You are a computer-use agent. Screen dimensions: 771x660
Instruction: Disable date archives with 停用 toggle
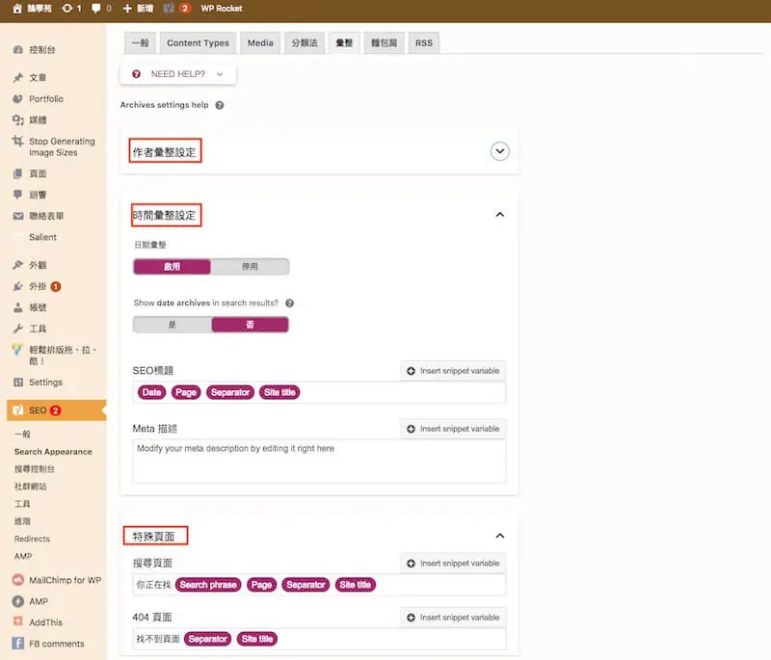pos(250,266)
